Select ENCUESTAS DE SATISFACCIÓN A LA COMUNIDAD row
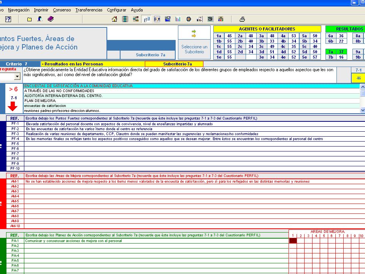Image resolution: width=365 pixels, height=274 pixels. click(x=191, y=86)
